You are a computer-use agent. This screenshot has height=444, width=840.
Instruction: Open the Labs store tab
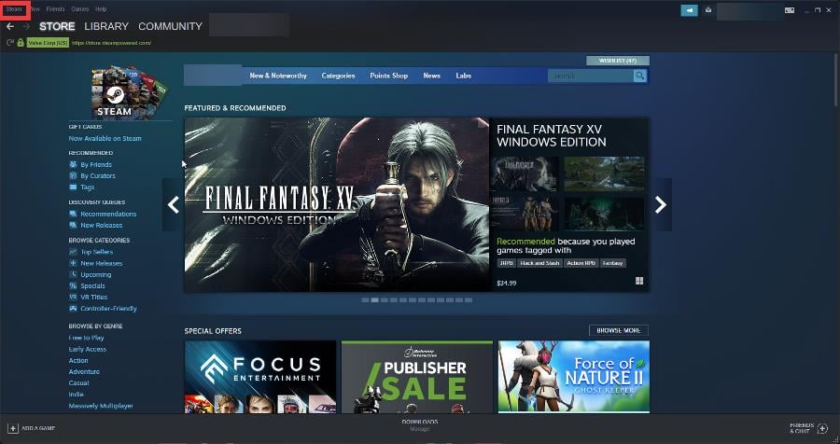[x=463, y=76]
